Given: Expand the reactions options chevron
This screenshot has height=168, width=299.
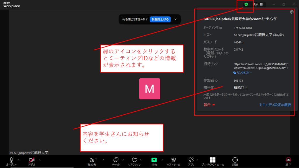Looking at the screenshot, I should [x=141, y=160].
